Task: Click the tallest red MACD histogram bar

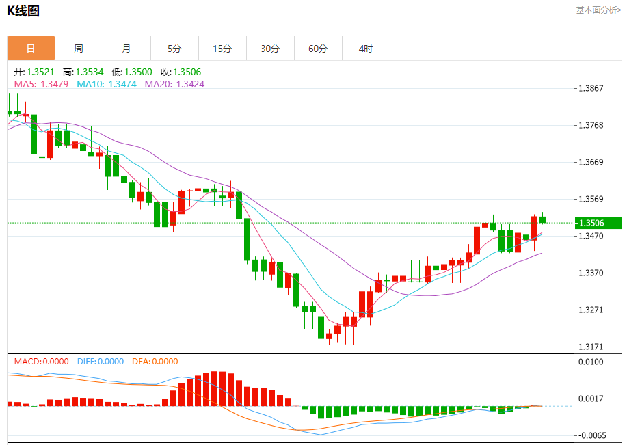Action: click(x=214, y=389)
